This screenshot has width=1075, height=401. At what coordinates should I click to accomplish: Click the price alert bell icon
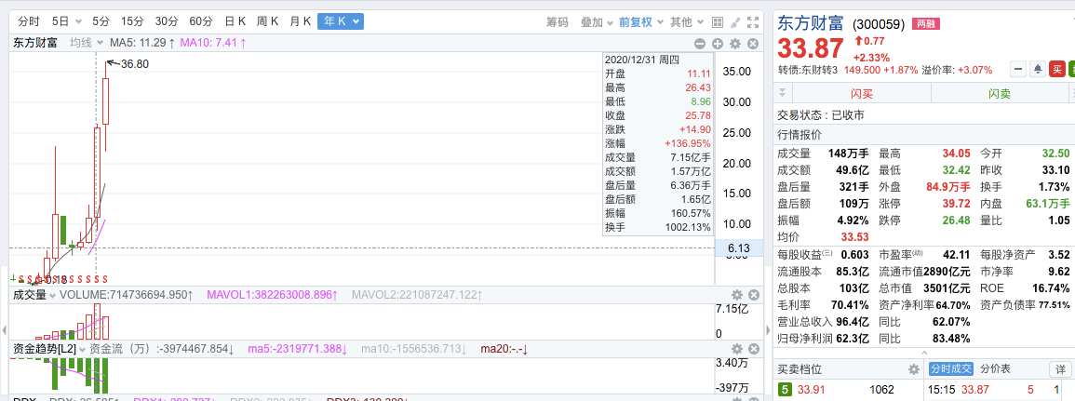click(1038, 69)
